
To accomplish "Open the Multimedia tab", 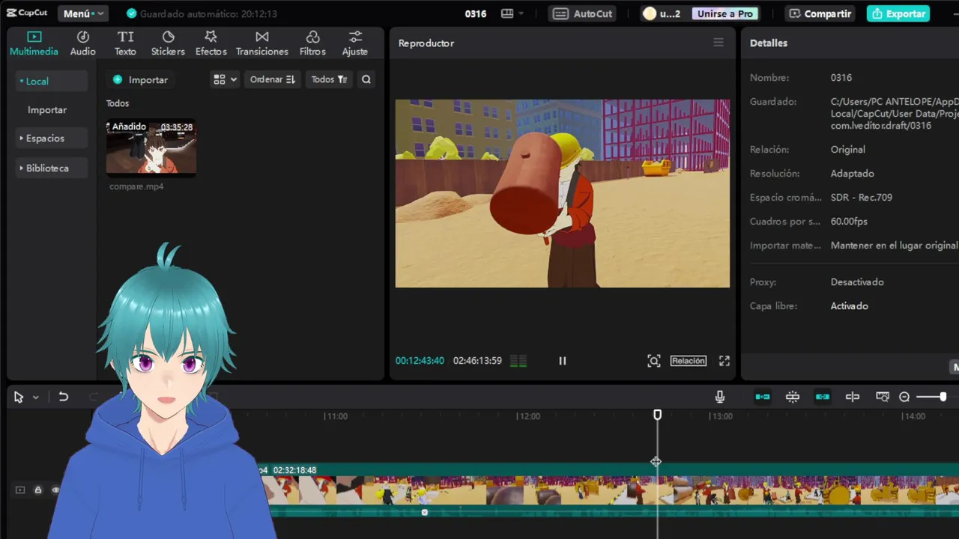I will [34, 43].
